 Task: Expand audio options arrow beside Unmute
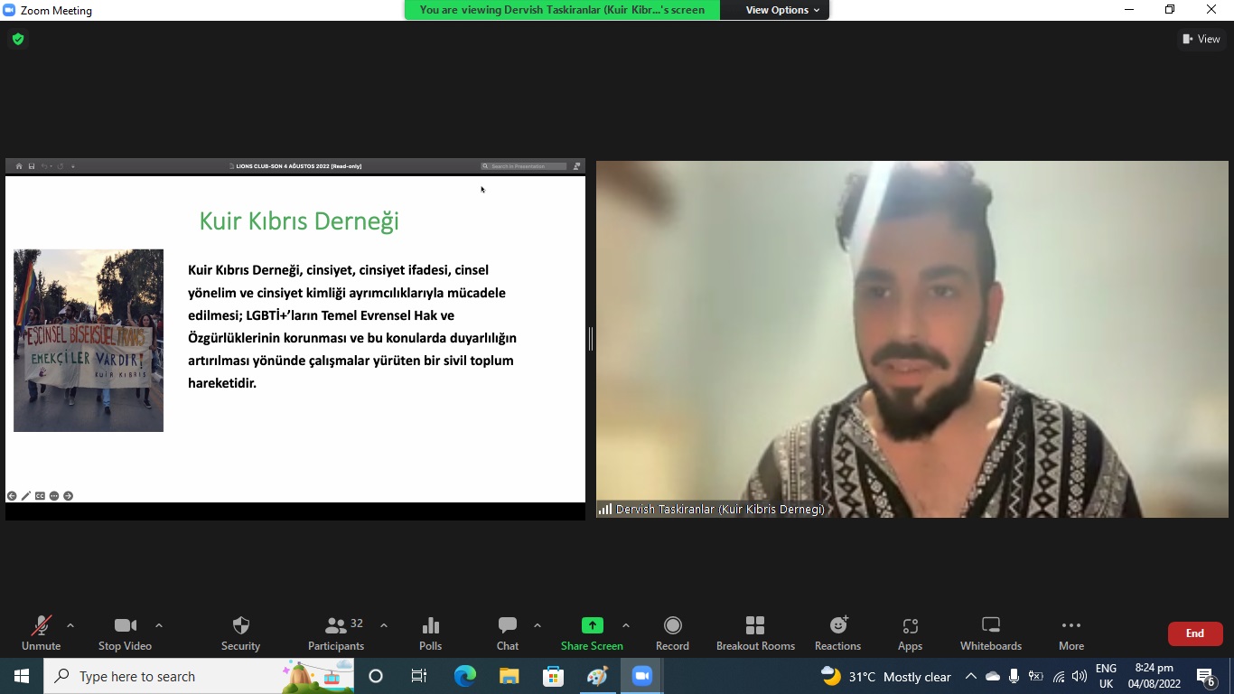click(70, 625)
